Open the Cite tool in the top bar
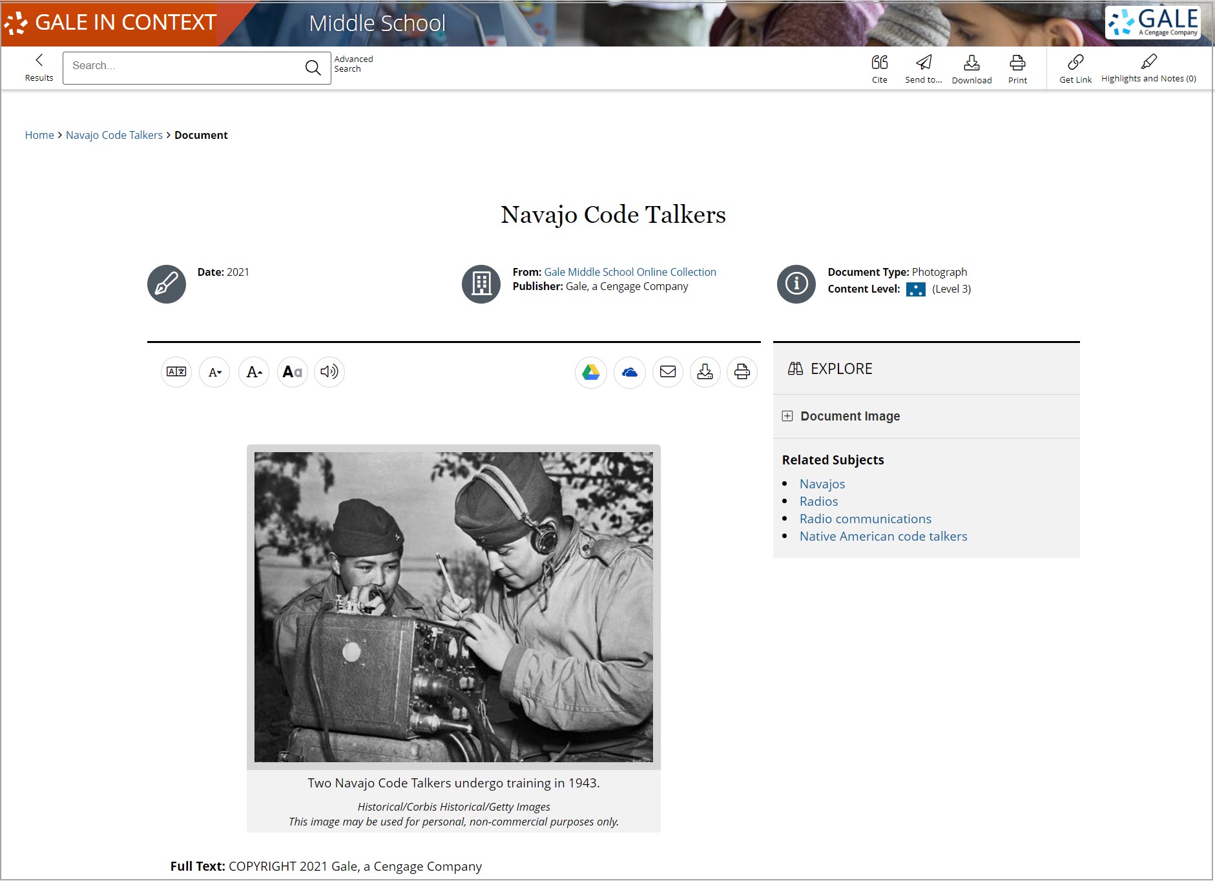The height and width of the screenshot is (883, 1215). 880,68
